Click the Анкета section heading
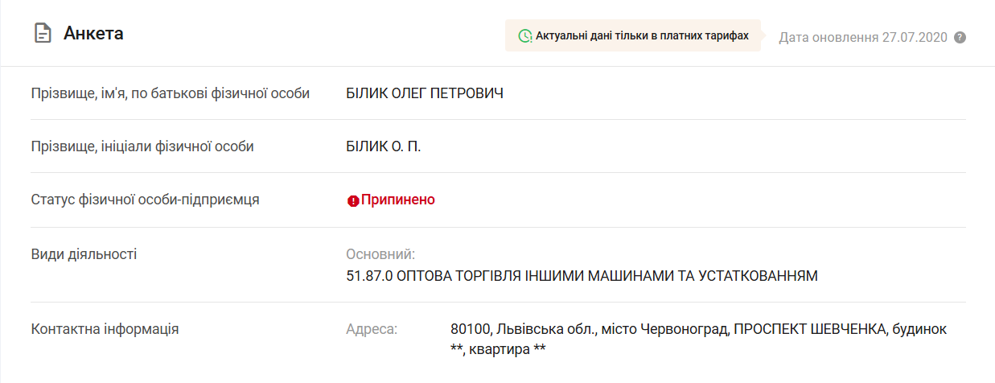The width and height of the screenshot is (995, 383). click(93, 34)
